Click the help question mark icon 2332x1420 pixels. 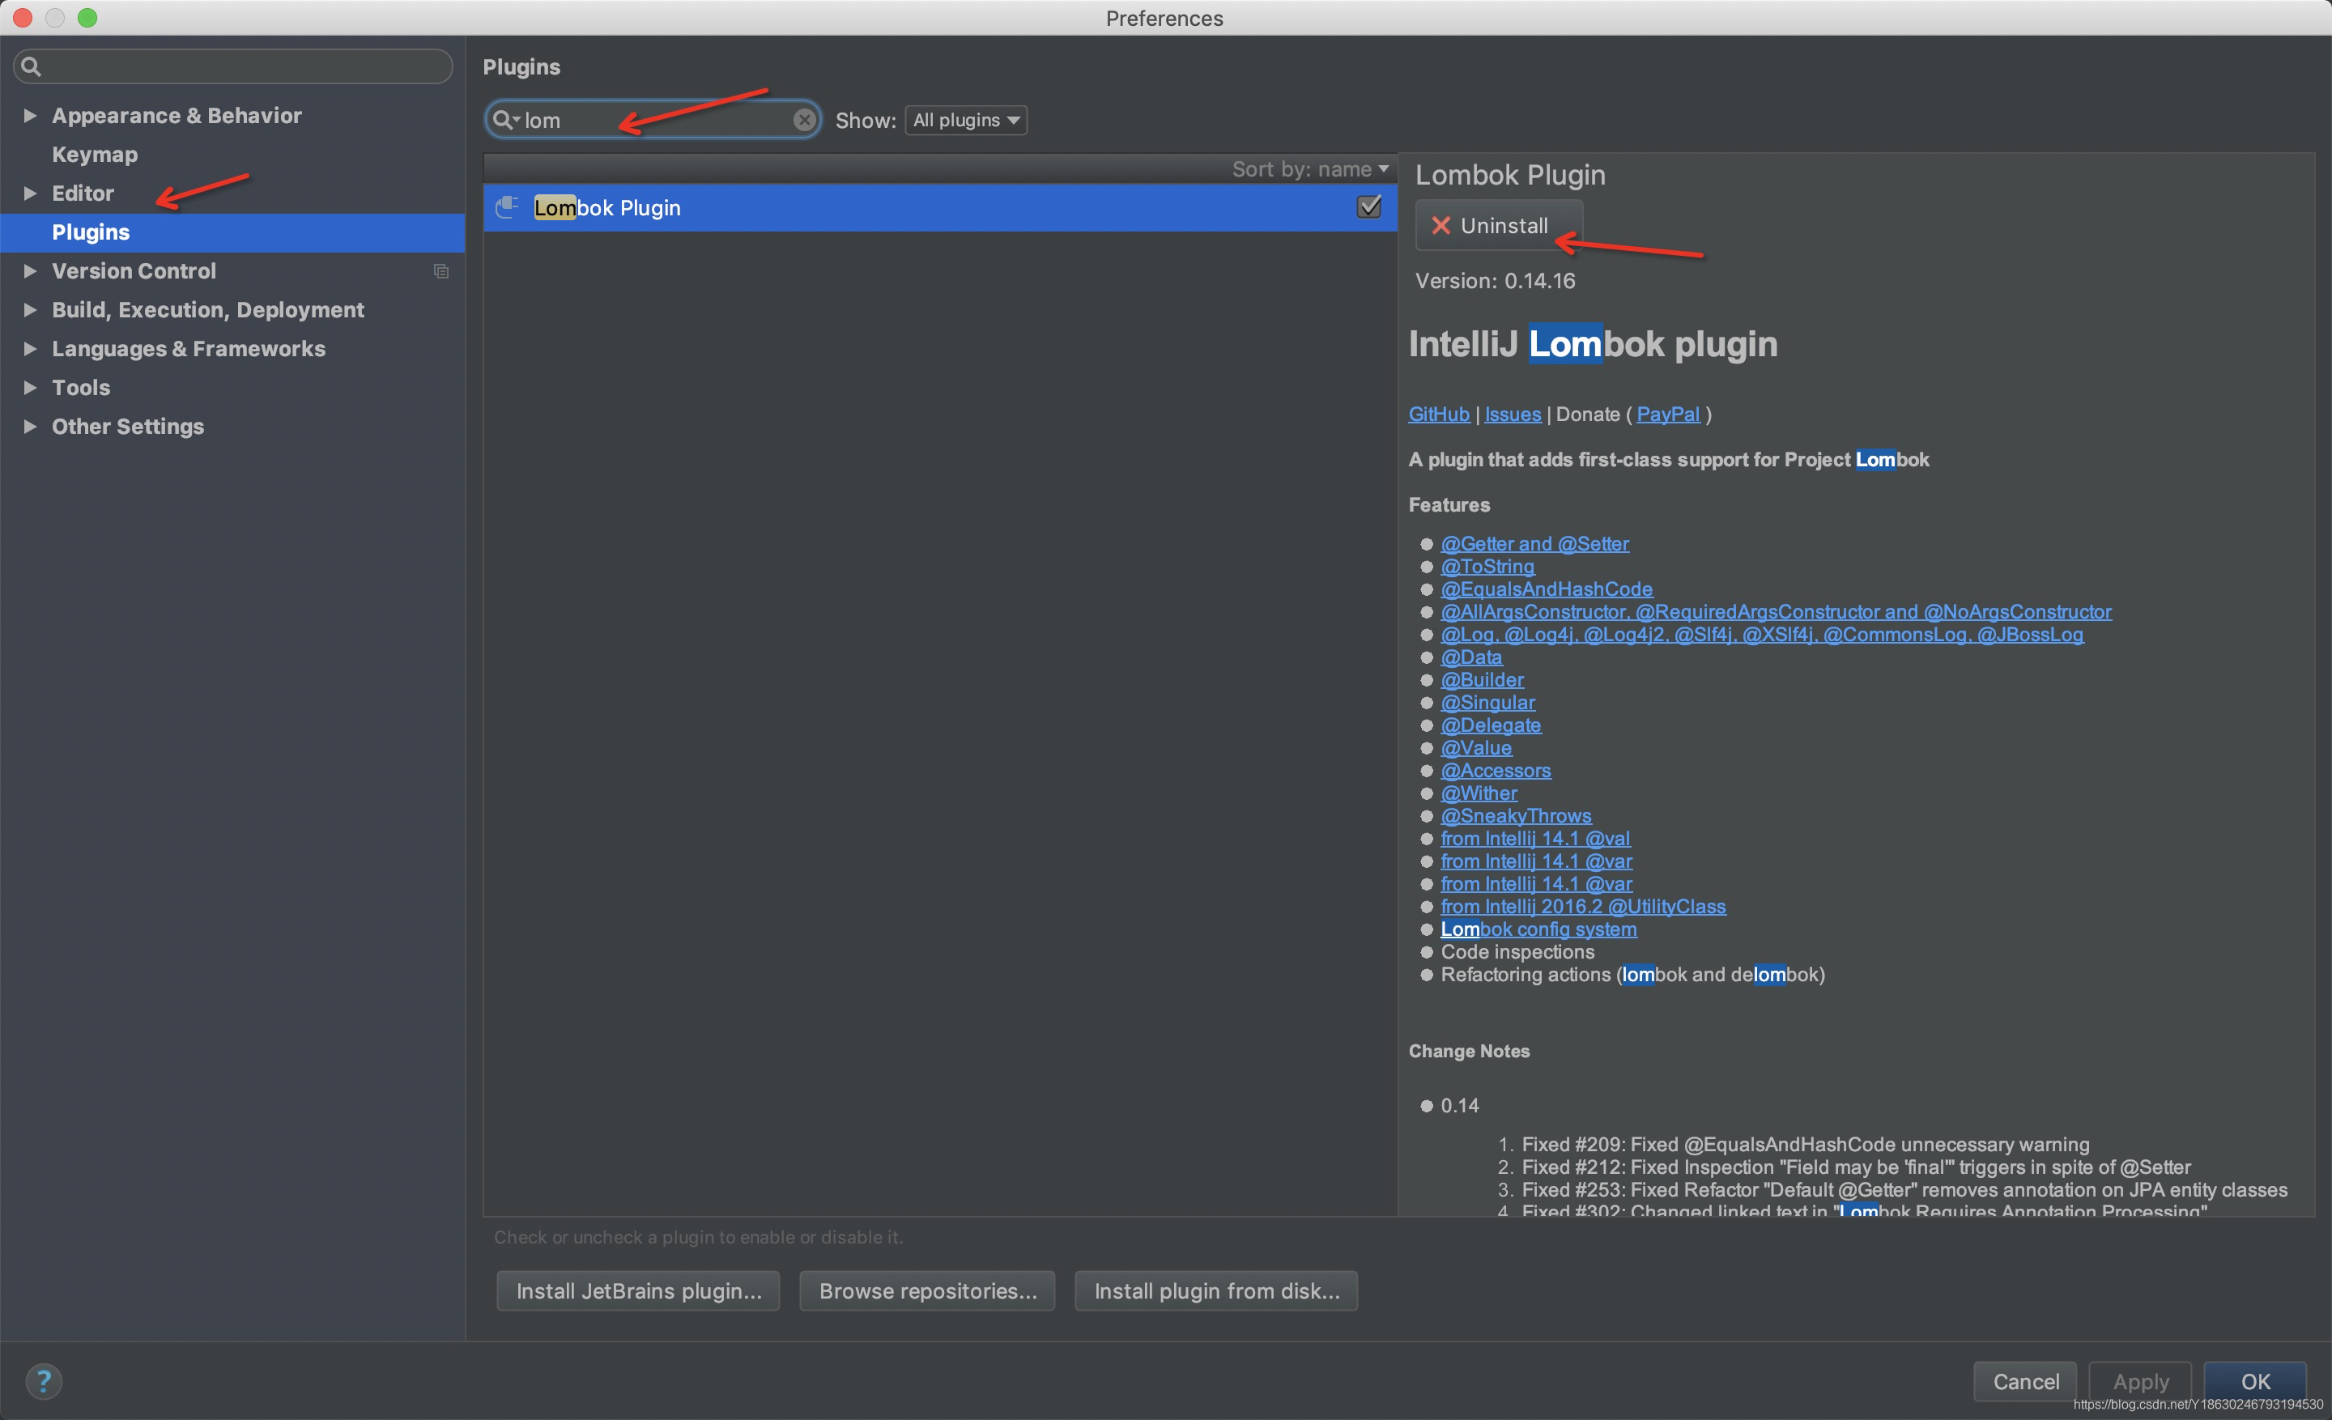[44, 1380]
